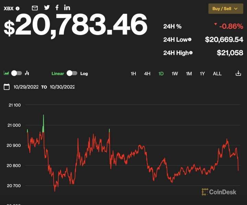Select the bar chart type icon
This screenshot has height=205, width=247.
pos(27,73)
